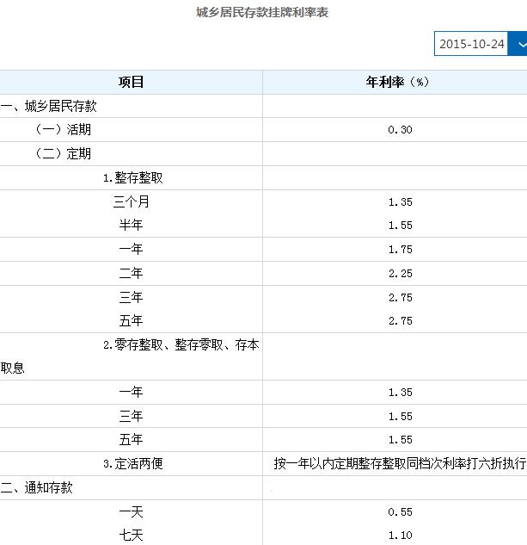
Task: Click the 三个月 rate 1.35
Action: pos(401,202)
